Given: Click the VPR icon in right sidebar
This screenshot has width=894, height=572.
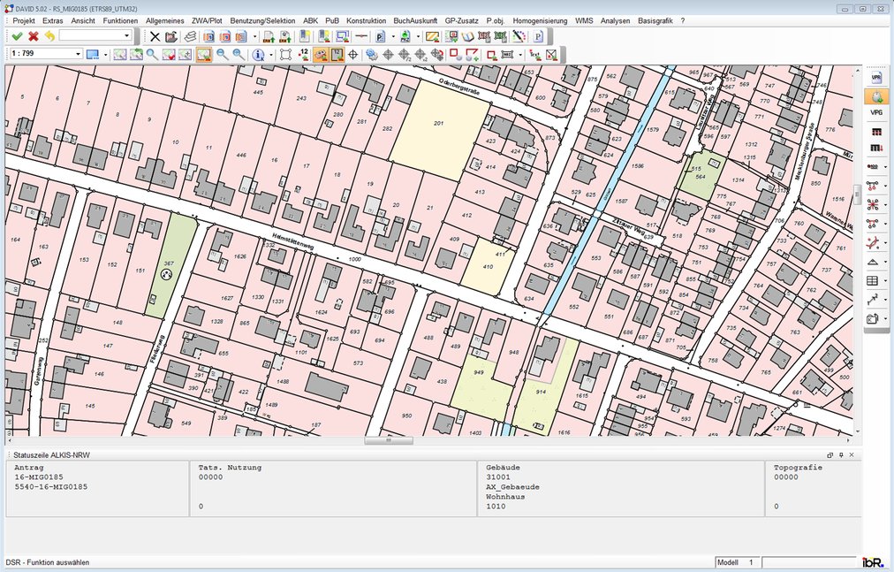Looking at the screenshot, I should tap(876, 78).
